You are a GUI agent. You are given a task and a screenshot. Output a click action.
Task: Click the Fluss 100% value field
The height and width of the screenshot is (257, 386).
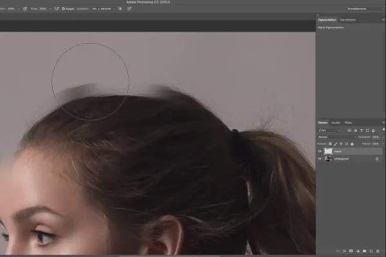[x=43, y=8]
